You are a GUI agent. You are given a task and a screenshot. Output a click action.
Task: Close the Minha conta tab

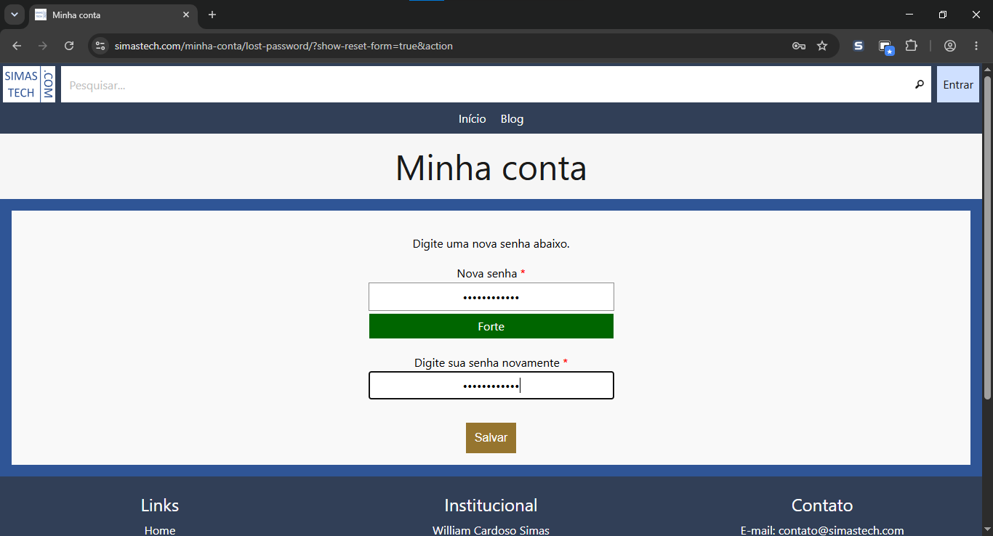[x=186, y=15]
